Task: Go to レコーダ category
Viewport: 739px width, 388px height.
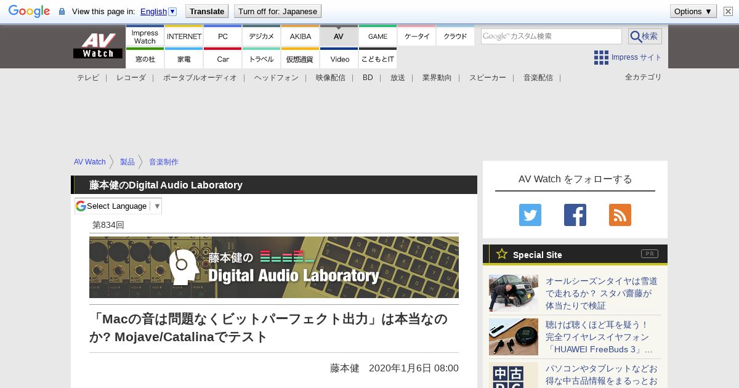Action: (131, 78)
